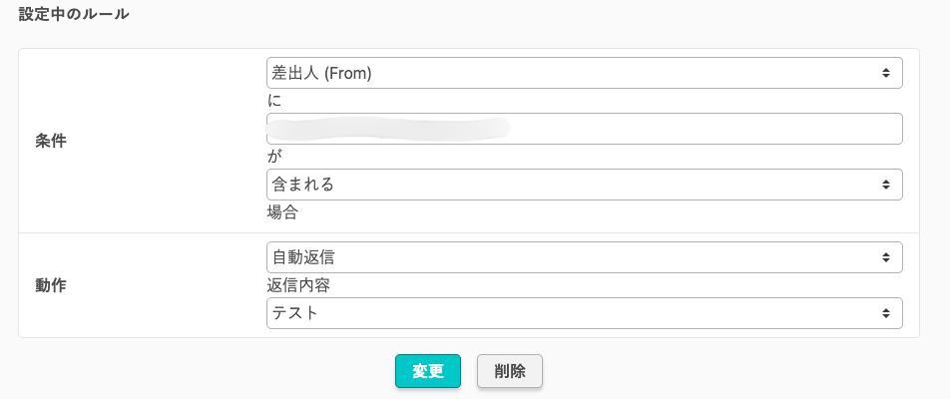The image size is (950, 399).
Task: Click the 設定中のルール heading
Action: [x=74, y=15]
